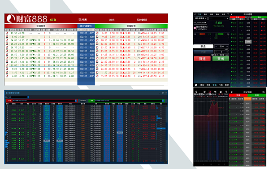Screen dimensions: 269x169
Task: Open the 亞洲盃 menu in the red header
Action: pyautogui.click(x=82, y=20)
